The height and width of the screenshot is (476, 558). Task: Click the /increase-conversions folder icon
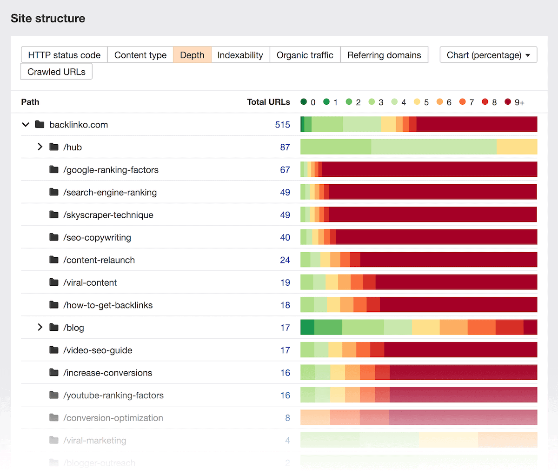pyautogui.click(x=54, y=373)
